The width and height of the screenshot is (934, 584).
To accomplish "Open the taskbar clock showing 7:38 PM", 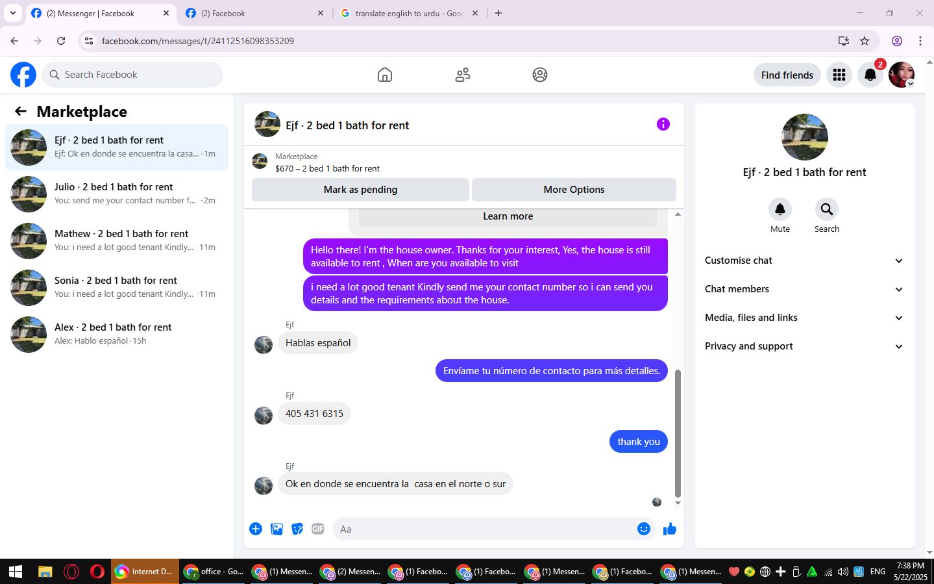I will (x=910, y=572).
